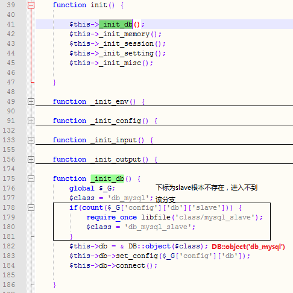Screen dimensions: 293x293
Task: Click the 'db_mysql' string on line 177
Action: [128, 198]
